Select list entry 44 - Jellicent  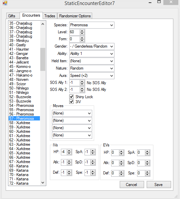[x=24, y=62]
